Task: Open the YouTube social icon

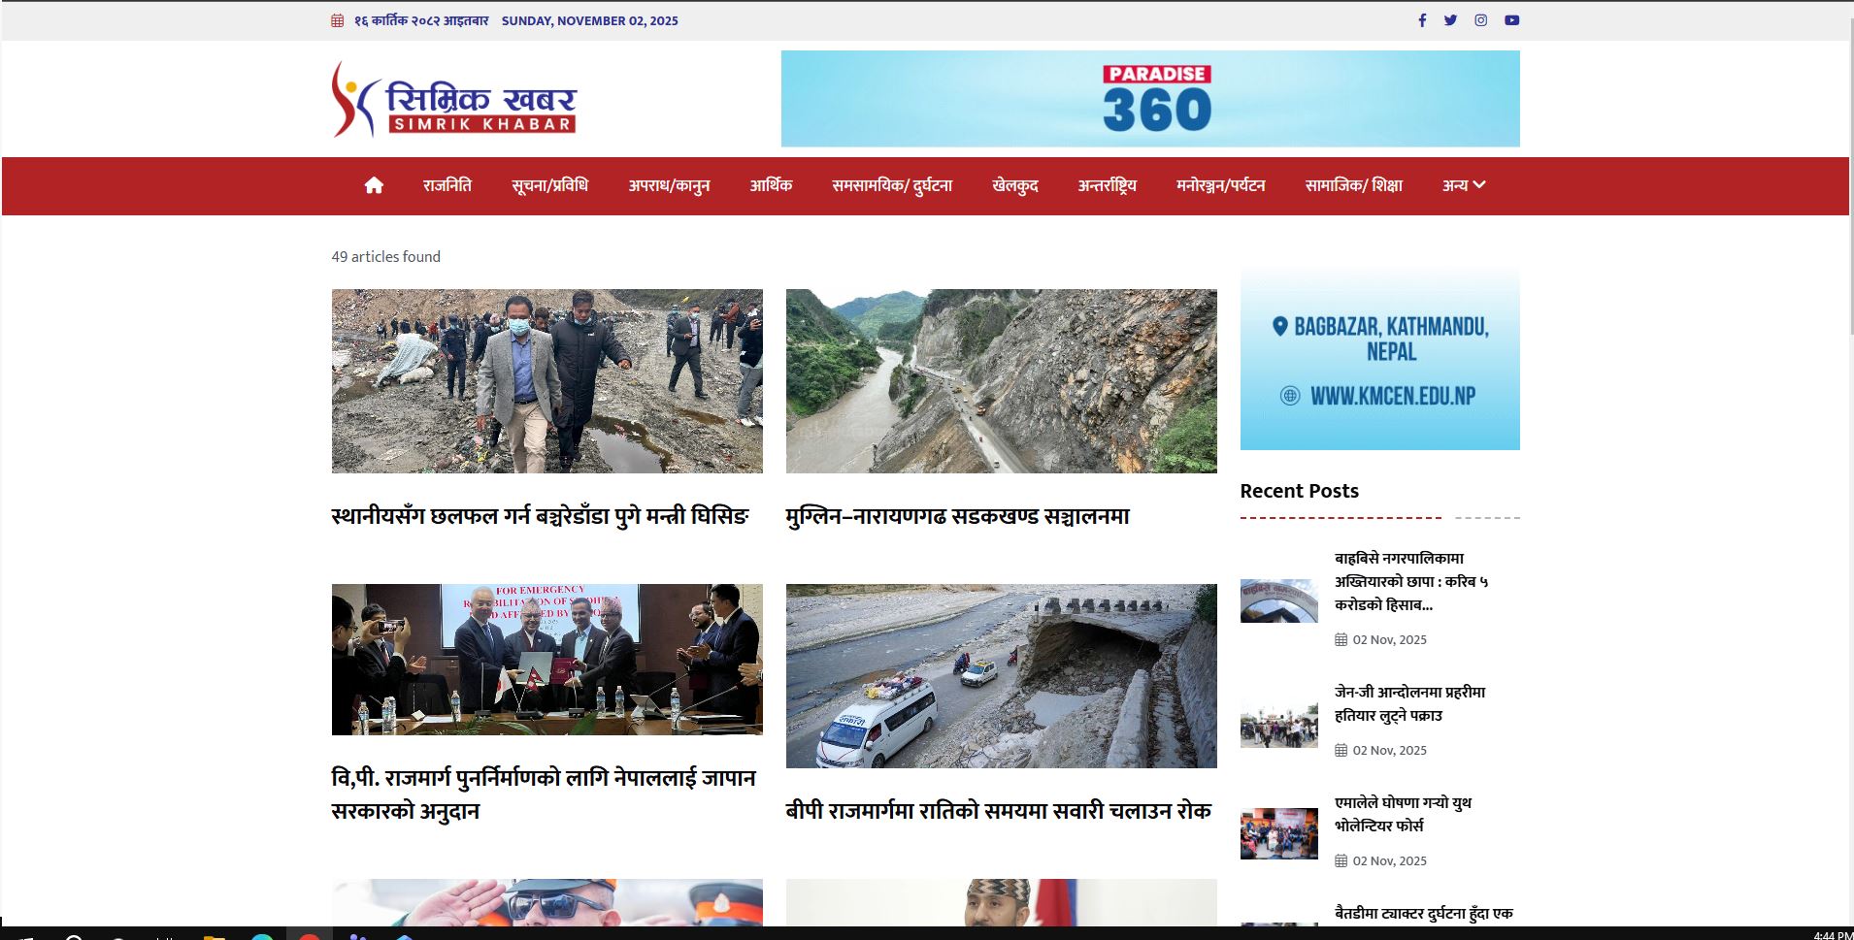Action: coord(1511,20)
